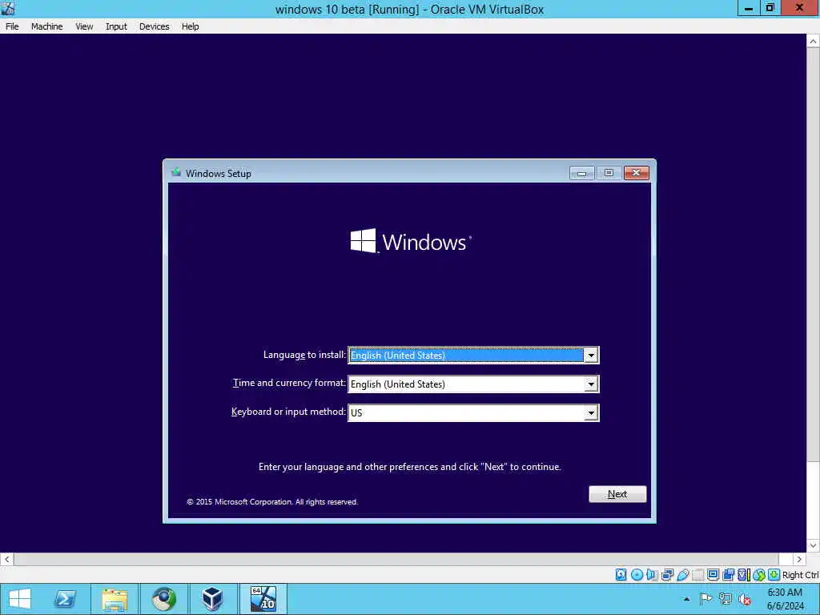Click the recording indicator icon

(x=728, y=575)
